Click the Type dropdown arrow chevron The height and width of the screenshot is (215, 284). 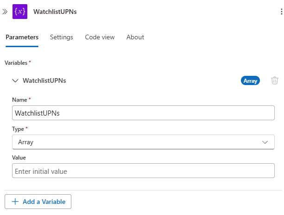(x=265, y=142)
